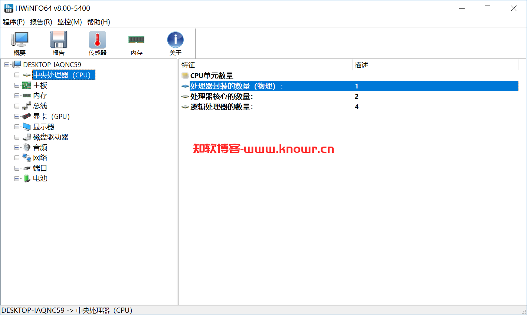Click the status bar path text
The width and height of the screenshot is (527, 315).
tap(67, 310)
